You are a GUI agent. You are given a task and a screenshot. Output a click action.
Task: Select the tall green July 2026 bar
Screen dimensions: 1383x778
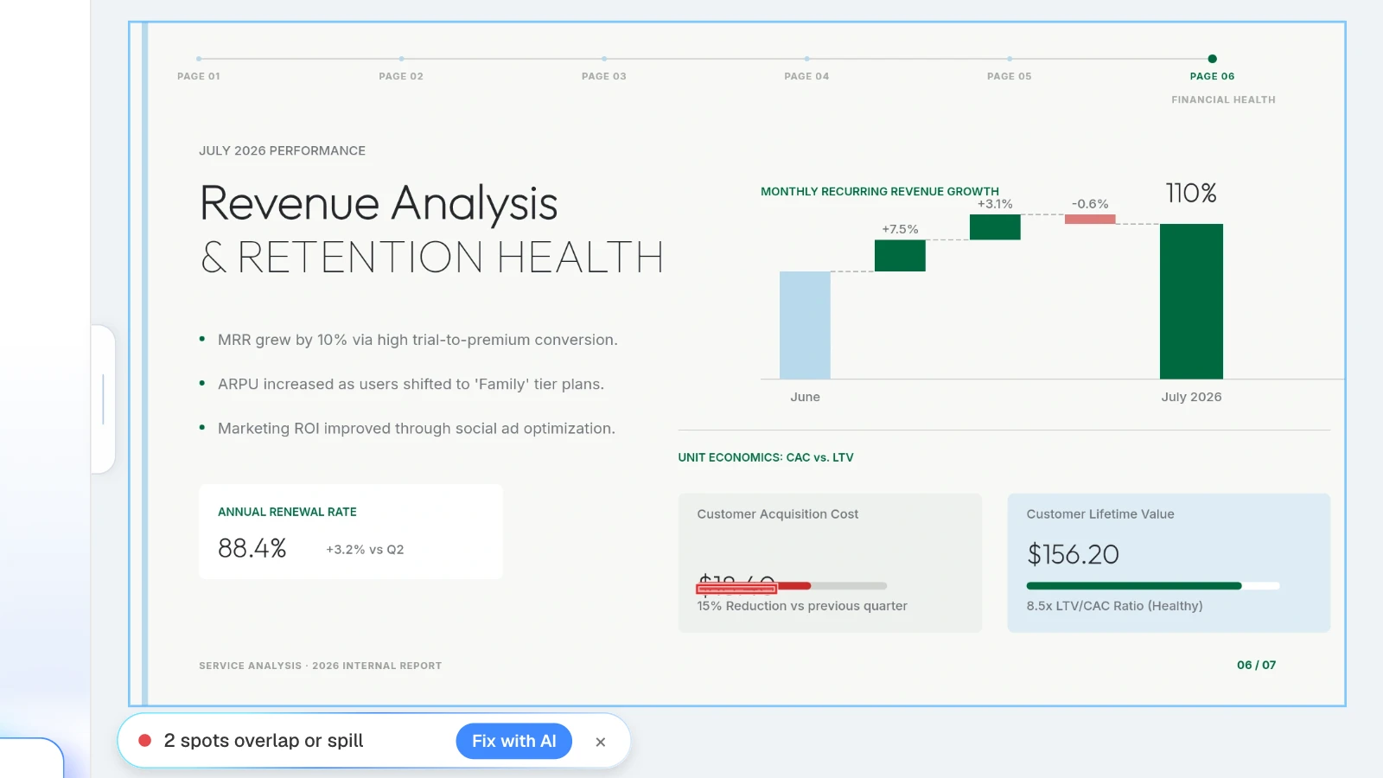click(x=1191, y=301)
